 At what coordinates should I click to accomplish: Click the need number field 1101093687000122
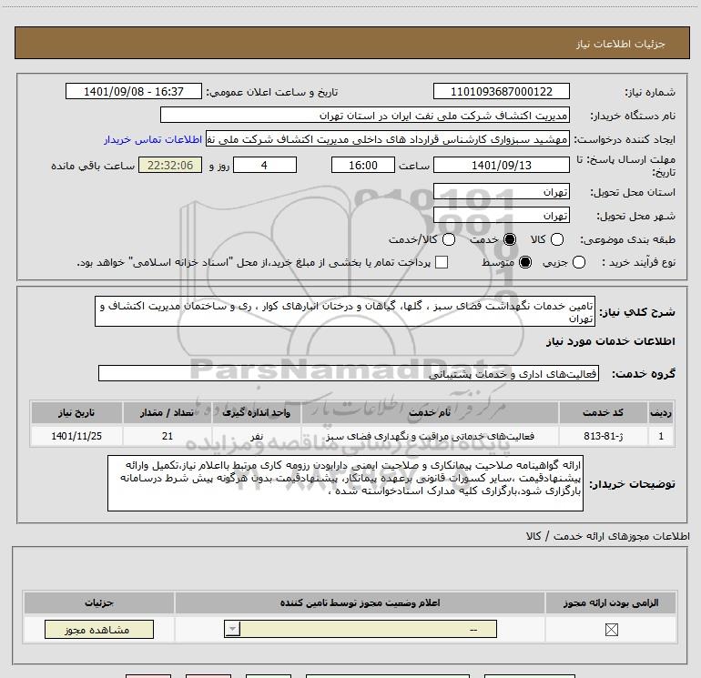501,91
